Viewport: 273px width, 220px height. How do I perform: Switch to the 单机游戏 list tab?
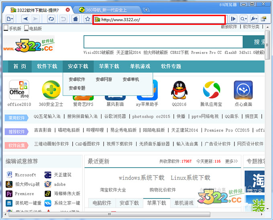184,203
